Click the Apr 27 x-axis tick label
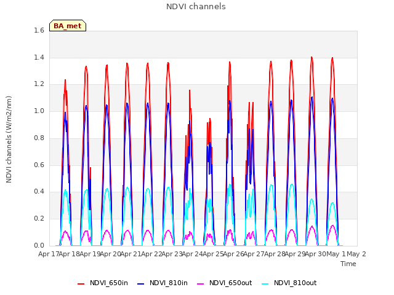394x295 pixels. [254, 254]
